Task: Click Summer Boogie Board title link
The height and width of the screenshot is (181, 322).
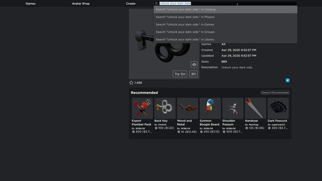Action: coord(209,123)
